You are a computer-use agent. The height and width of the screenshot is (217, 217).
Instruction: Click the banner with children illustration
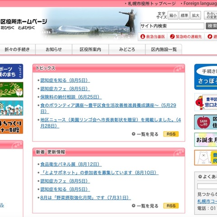tap(11, 108)
